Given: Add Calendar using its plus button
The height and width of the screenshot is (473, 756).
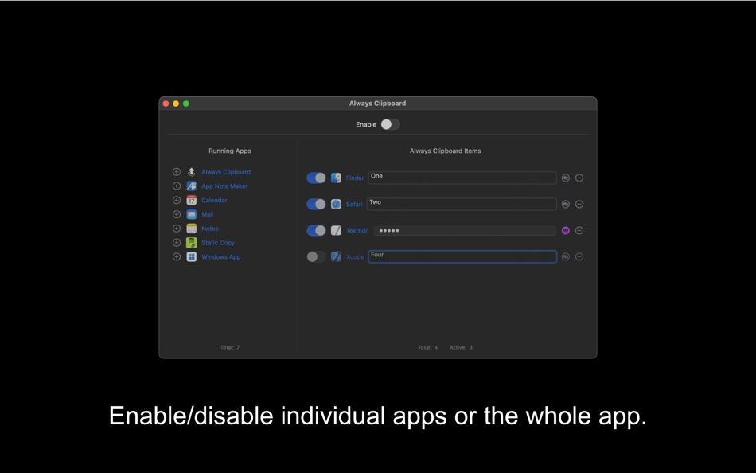Looking at the screenshot, I should pos(177,200).
